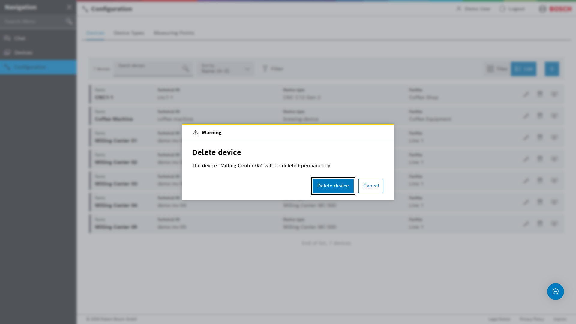The height and width of the screenshot is (324, 576).
Task: Cancel the delete device warning
Action: coord(371,186)
